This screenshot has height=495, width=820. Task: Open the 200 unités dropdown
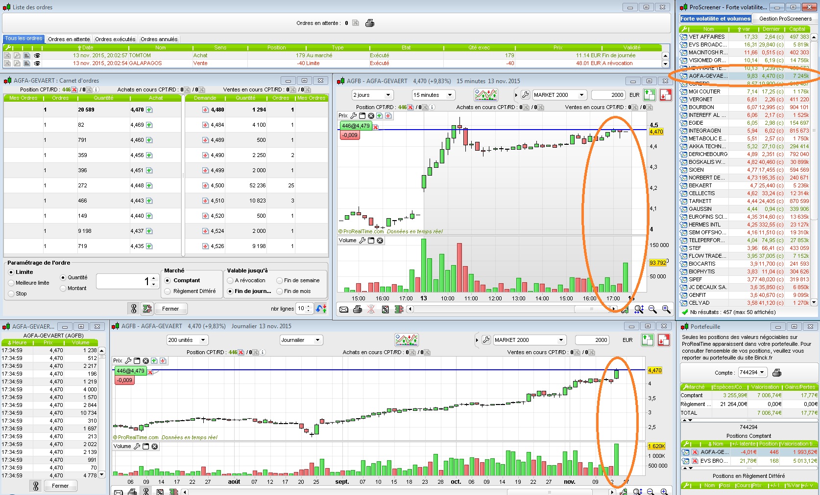coord(188,340)
